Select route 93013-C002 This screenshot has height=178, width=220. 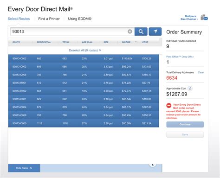(84, 58)
